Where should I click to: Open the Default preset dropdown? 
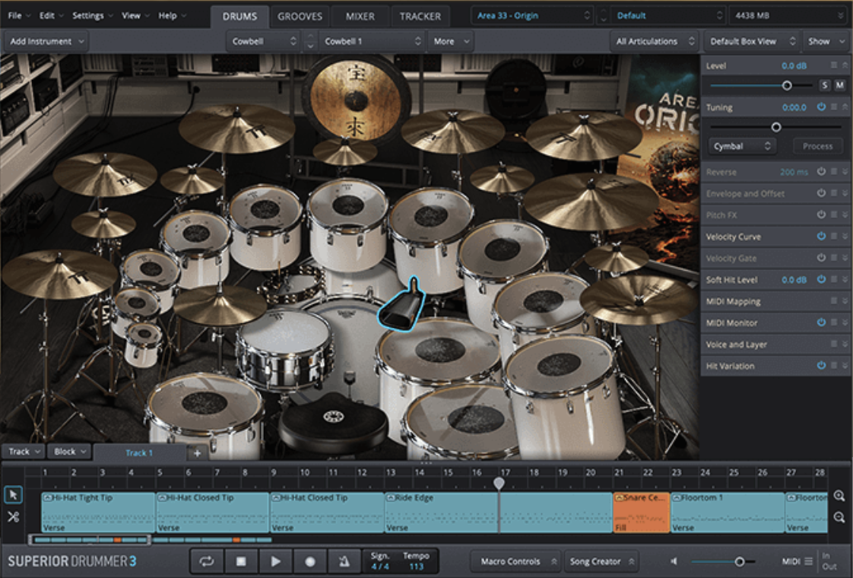tap(670, 16)
